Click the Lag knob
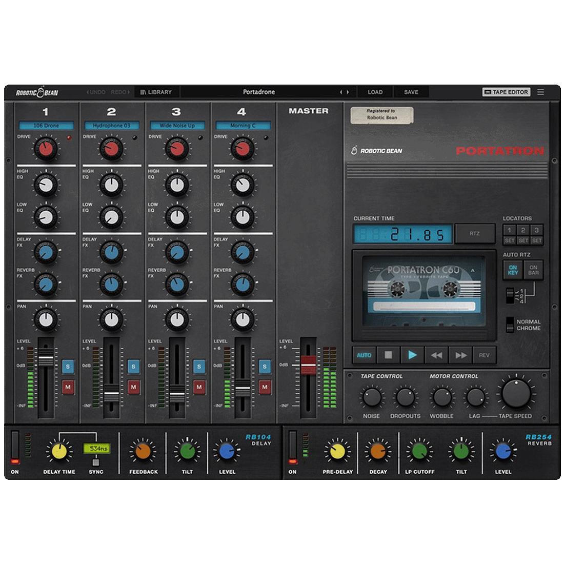The height and width of the screenshot is (564, 564). pos(475,397)
